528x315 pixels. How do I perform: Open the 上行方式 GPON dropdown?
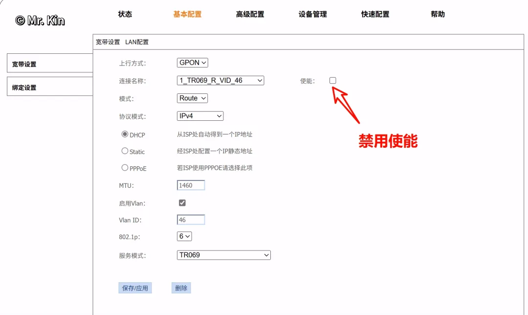(x=192, y=63)
